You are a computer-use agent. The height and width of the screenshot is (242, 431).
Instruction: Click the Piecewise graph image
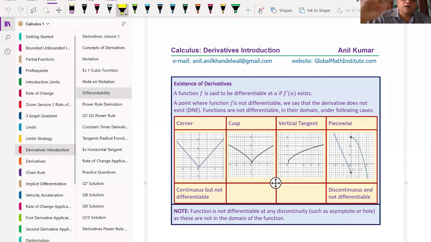pyautogui.click(x=351, y=156)
